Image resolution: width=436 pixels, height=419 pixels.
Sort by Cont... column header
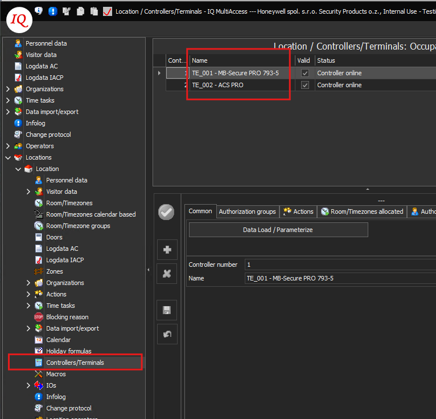pyautogui.click(x=178, y=60)
